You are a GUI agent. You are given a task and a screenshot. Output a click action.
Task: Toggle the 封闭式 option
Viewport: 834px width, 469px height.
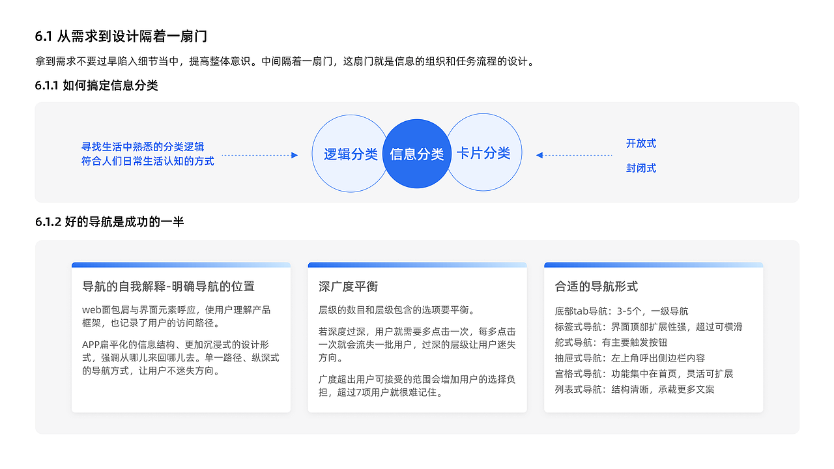[640, 168]
